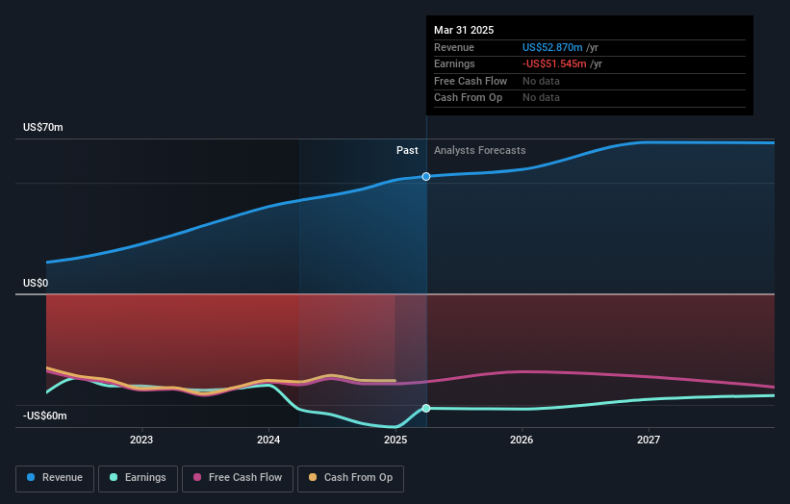Toggle the Earnings legend button
This screenshot has width=790, height=504.
pyautogui.click(x=138, y=478)
